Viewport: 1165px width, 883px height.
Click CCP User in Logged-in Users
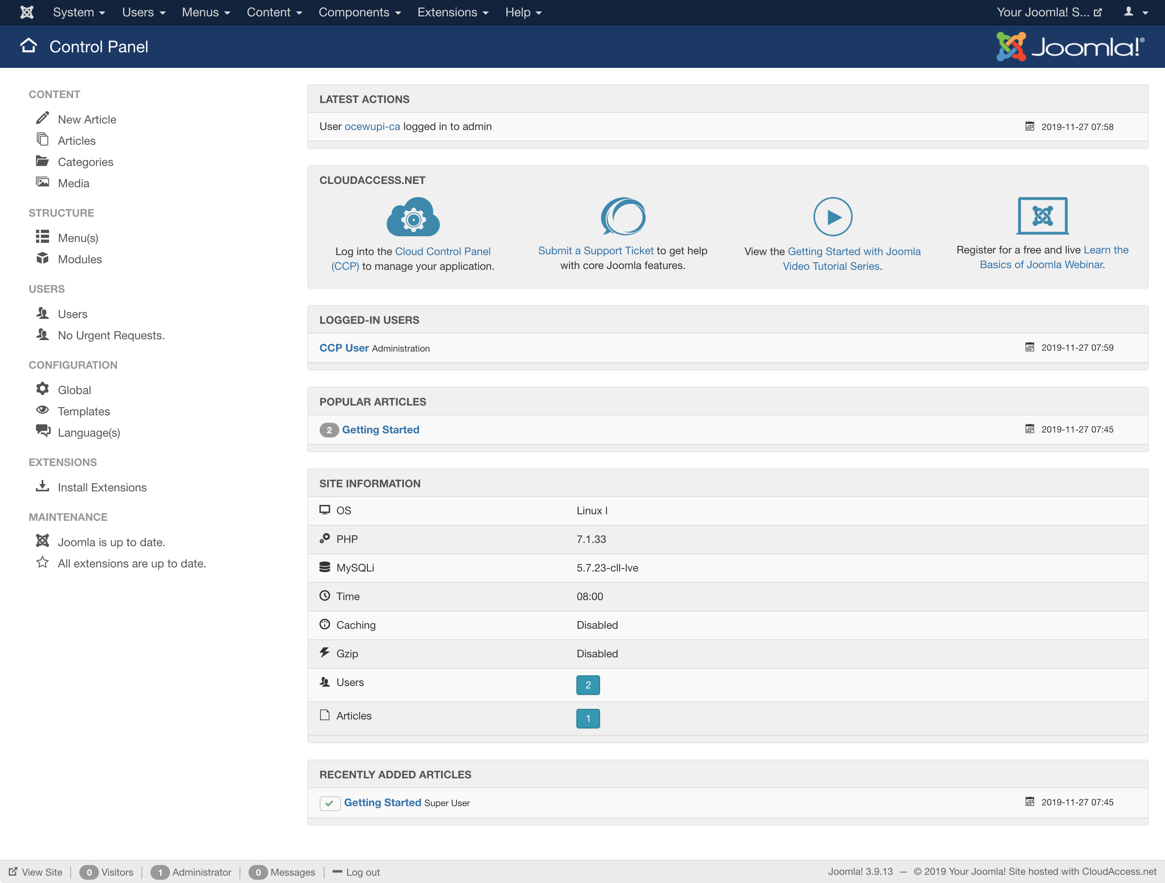pos(344,348)
